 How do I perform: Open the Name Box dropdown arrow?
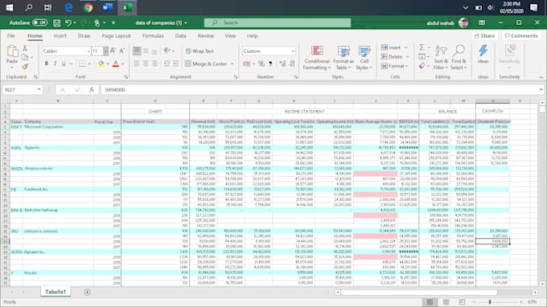pos(39,89)
